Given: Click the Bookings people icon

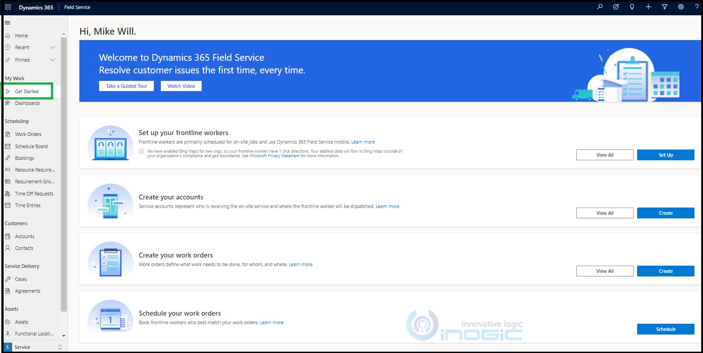Looking at the screenshot, I should (x=7, y=158).
